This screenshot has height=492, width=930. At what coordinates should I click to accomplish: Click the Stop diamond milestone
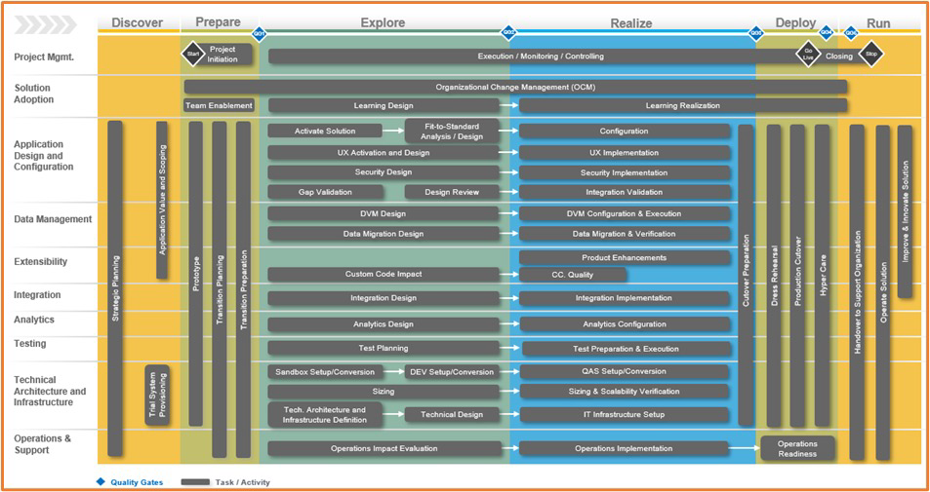[x=871, y=55]
